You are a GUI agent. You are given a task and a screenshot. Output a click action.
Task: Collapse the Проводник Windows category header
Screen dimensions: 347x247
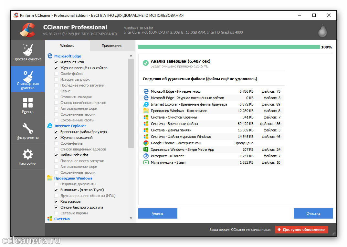click(x=73, y=178)
